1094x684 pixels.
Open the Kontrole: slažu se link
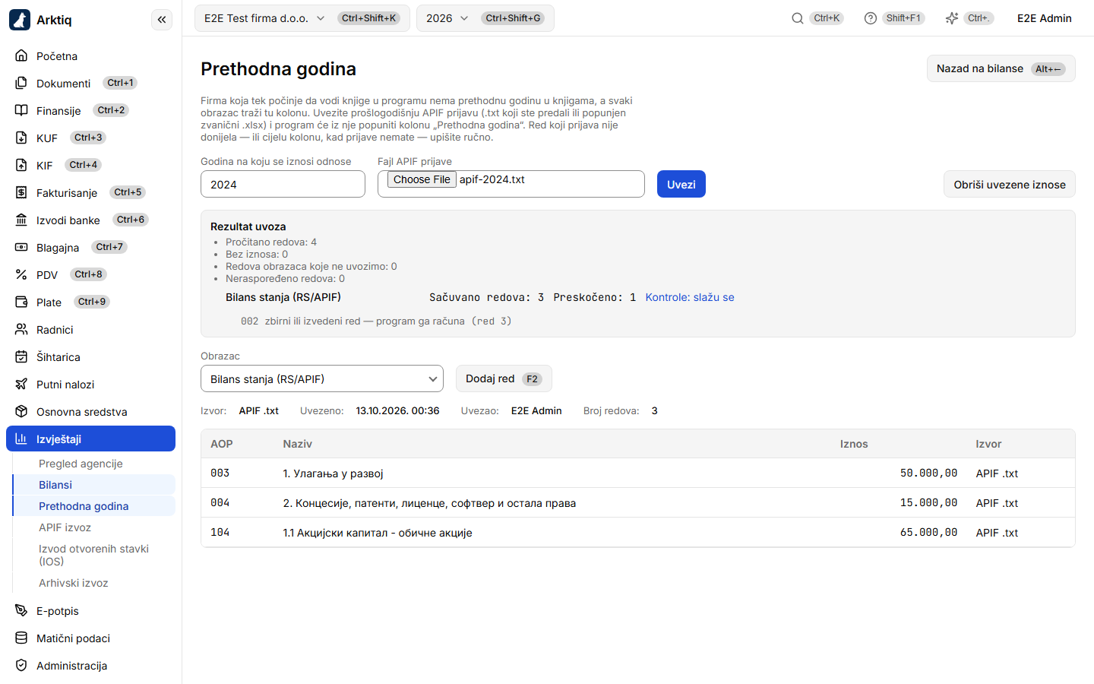[x=690, y=297]
